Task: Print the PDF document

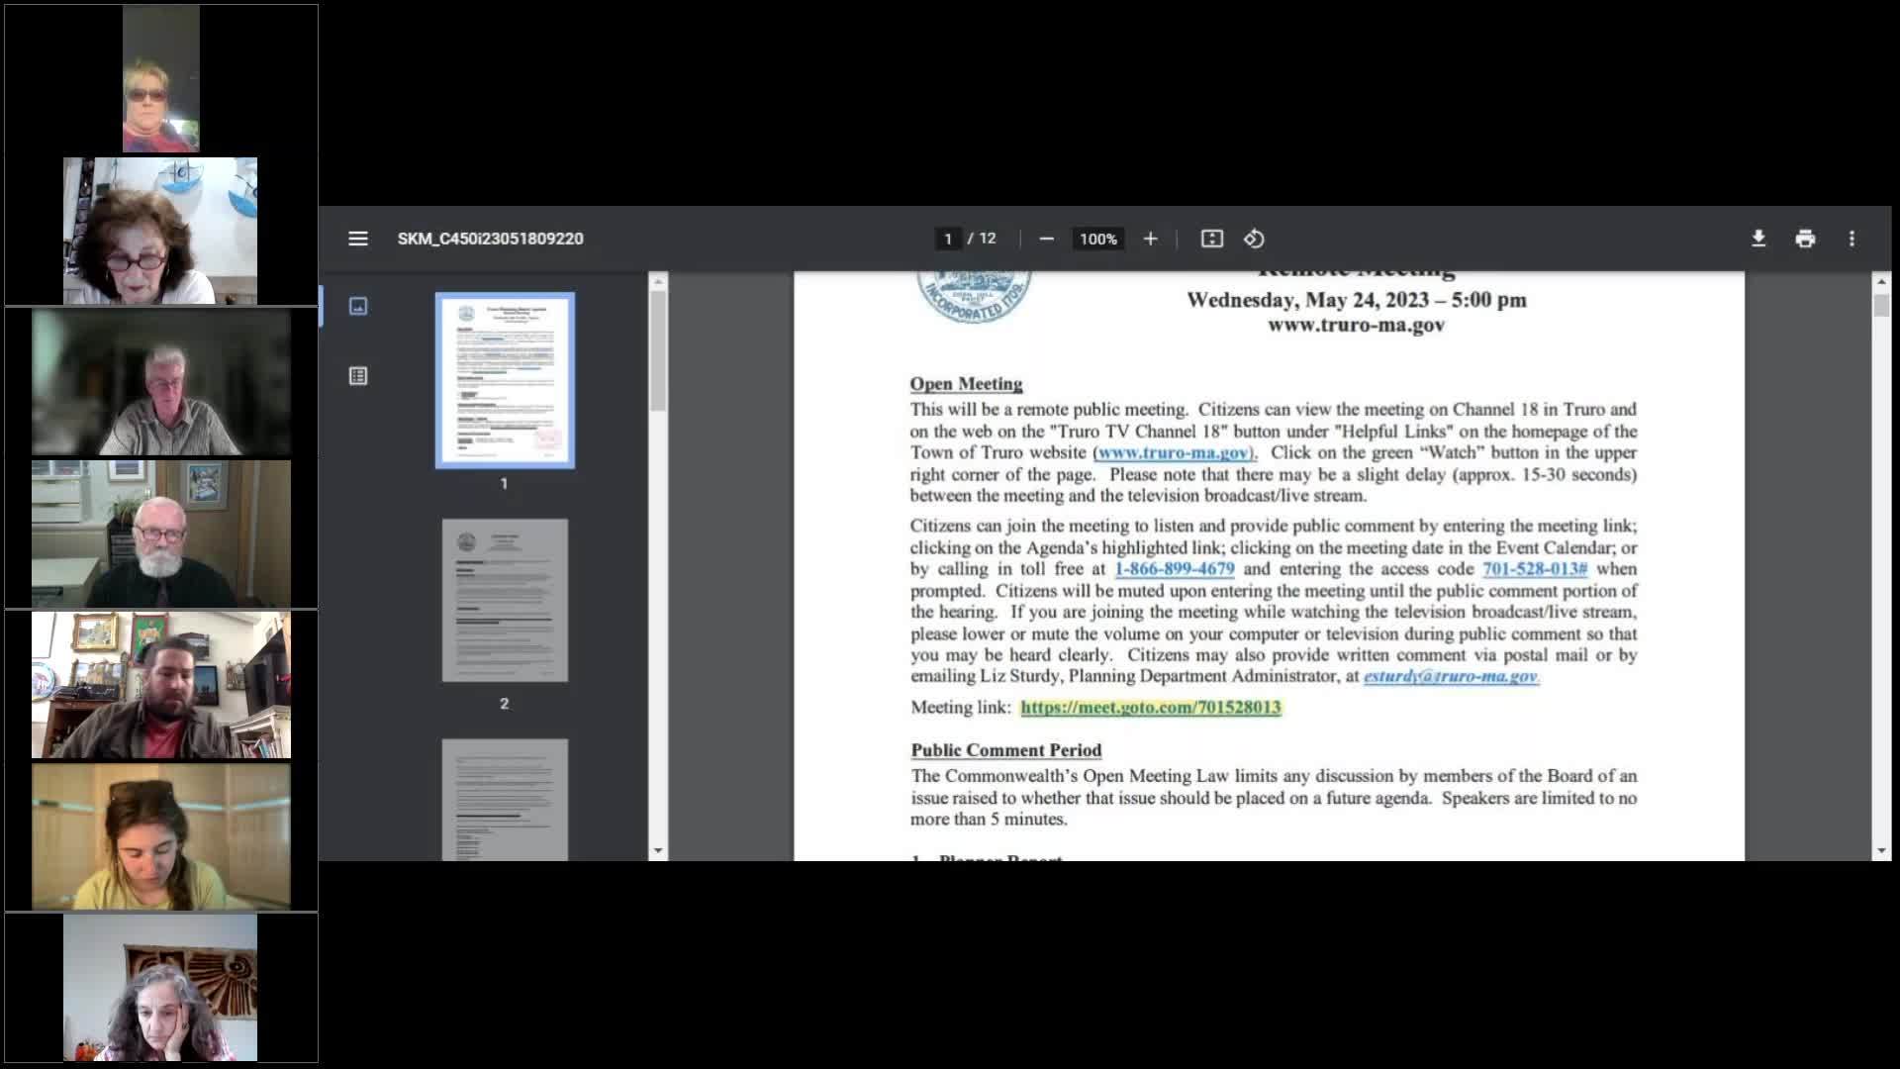Action: click(1805, 239)
